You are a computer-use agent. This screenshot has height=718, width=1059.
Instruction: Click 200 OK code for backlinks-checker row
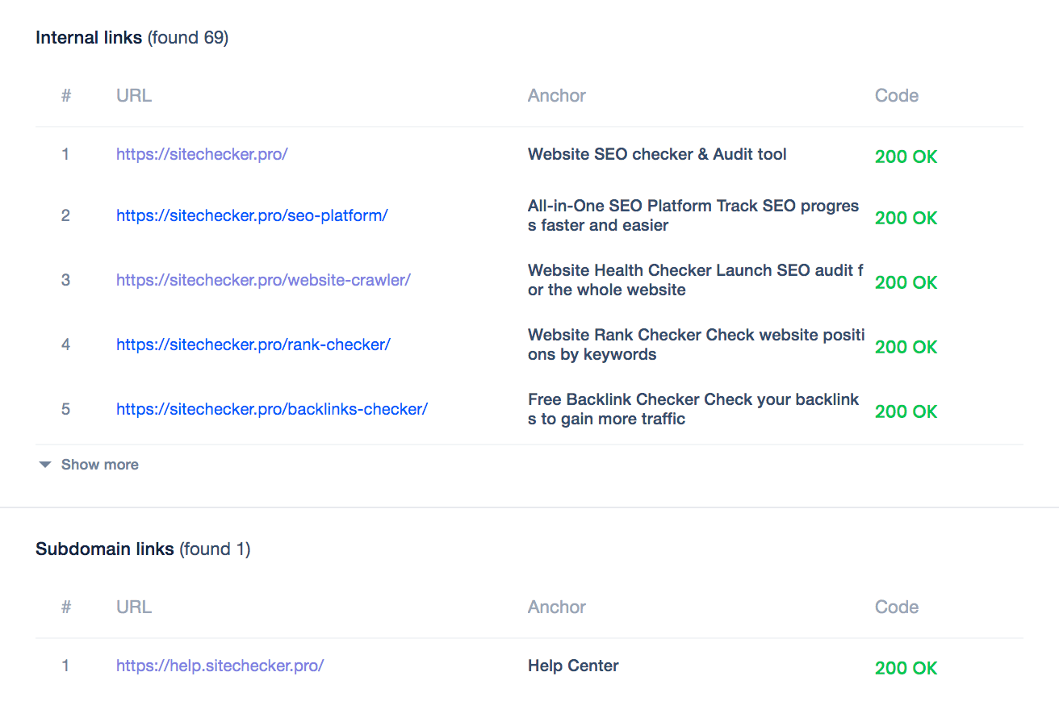click(x=906, y=411)
